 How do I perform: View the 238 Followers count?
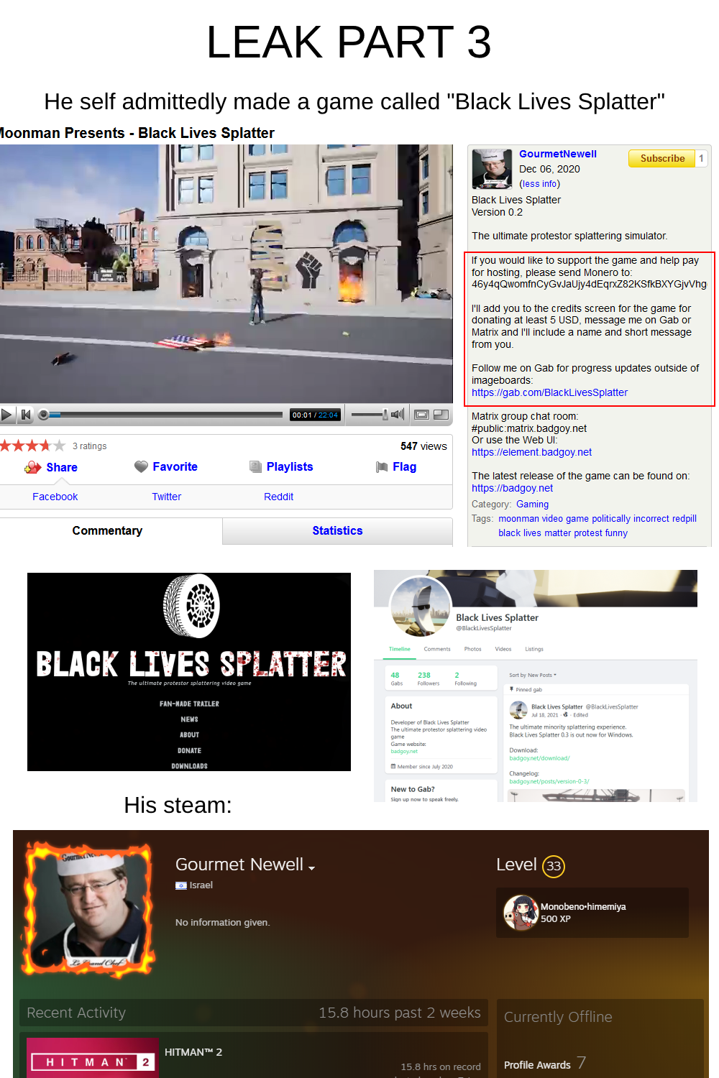pos(428,679)
